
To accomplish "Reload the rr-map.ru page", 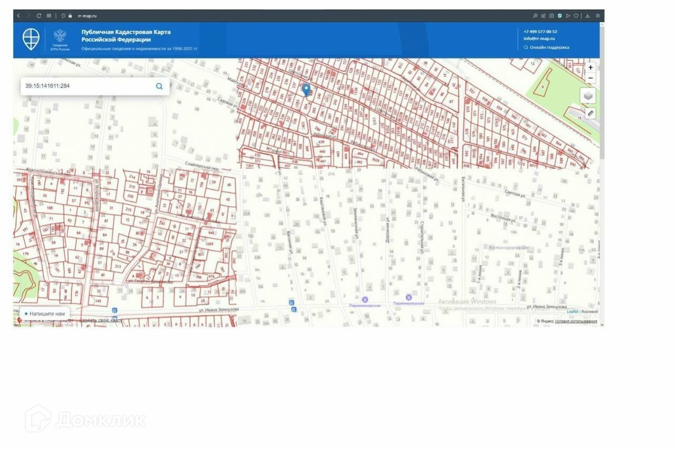I will (x=39, y=16).
